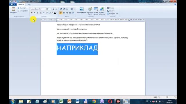Switch to Вид ribbon tab
This screenshot has width=186, height=104.
click(29, 5)
